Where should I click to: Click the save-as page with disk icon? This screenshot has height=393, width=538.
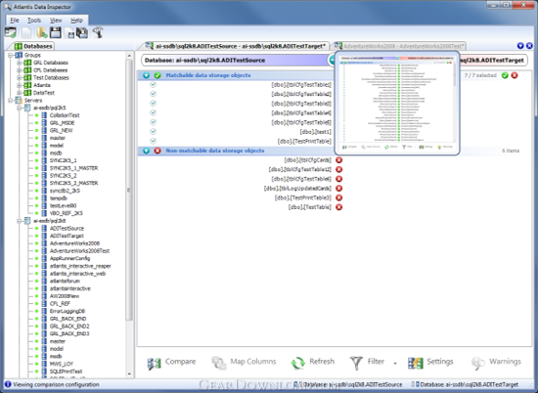pyautogui.click(x=70, y=34)
